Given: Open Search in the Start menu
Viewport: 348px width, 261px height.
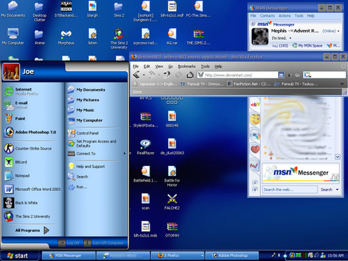Looking at the screenshot, I should click(78, 177).
